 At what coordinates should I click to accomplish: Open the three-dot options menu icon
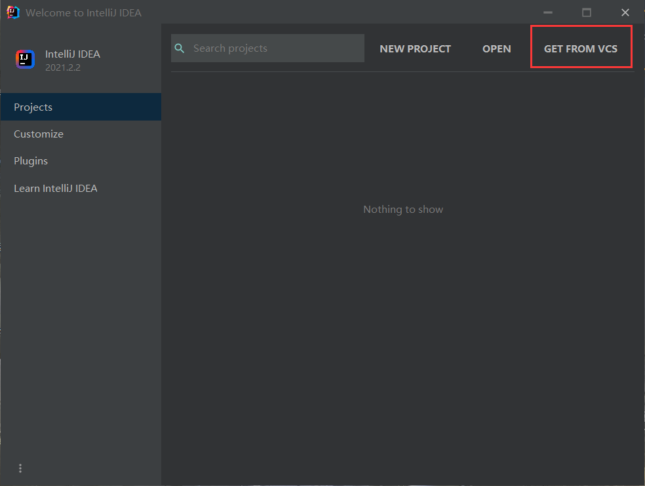(20, 468)
